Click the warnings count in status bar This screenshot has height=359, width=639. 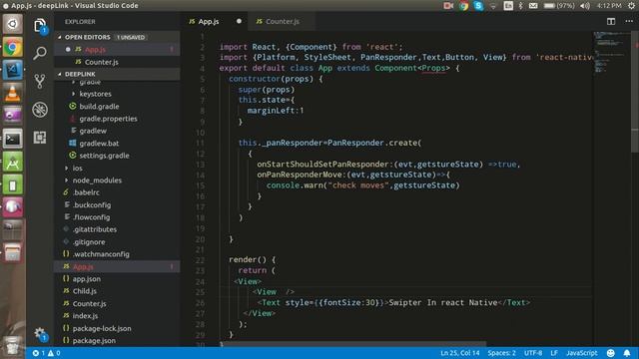[54, 353]
